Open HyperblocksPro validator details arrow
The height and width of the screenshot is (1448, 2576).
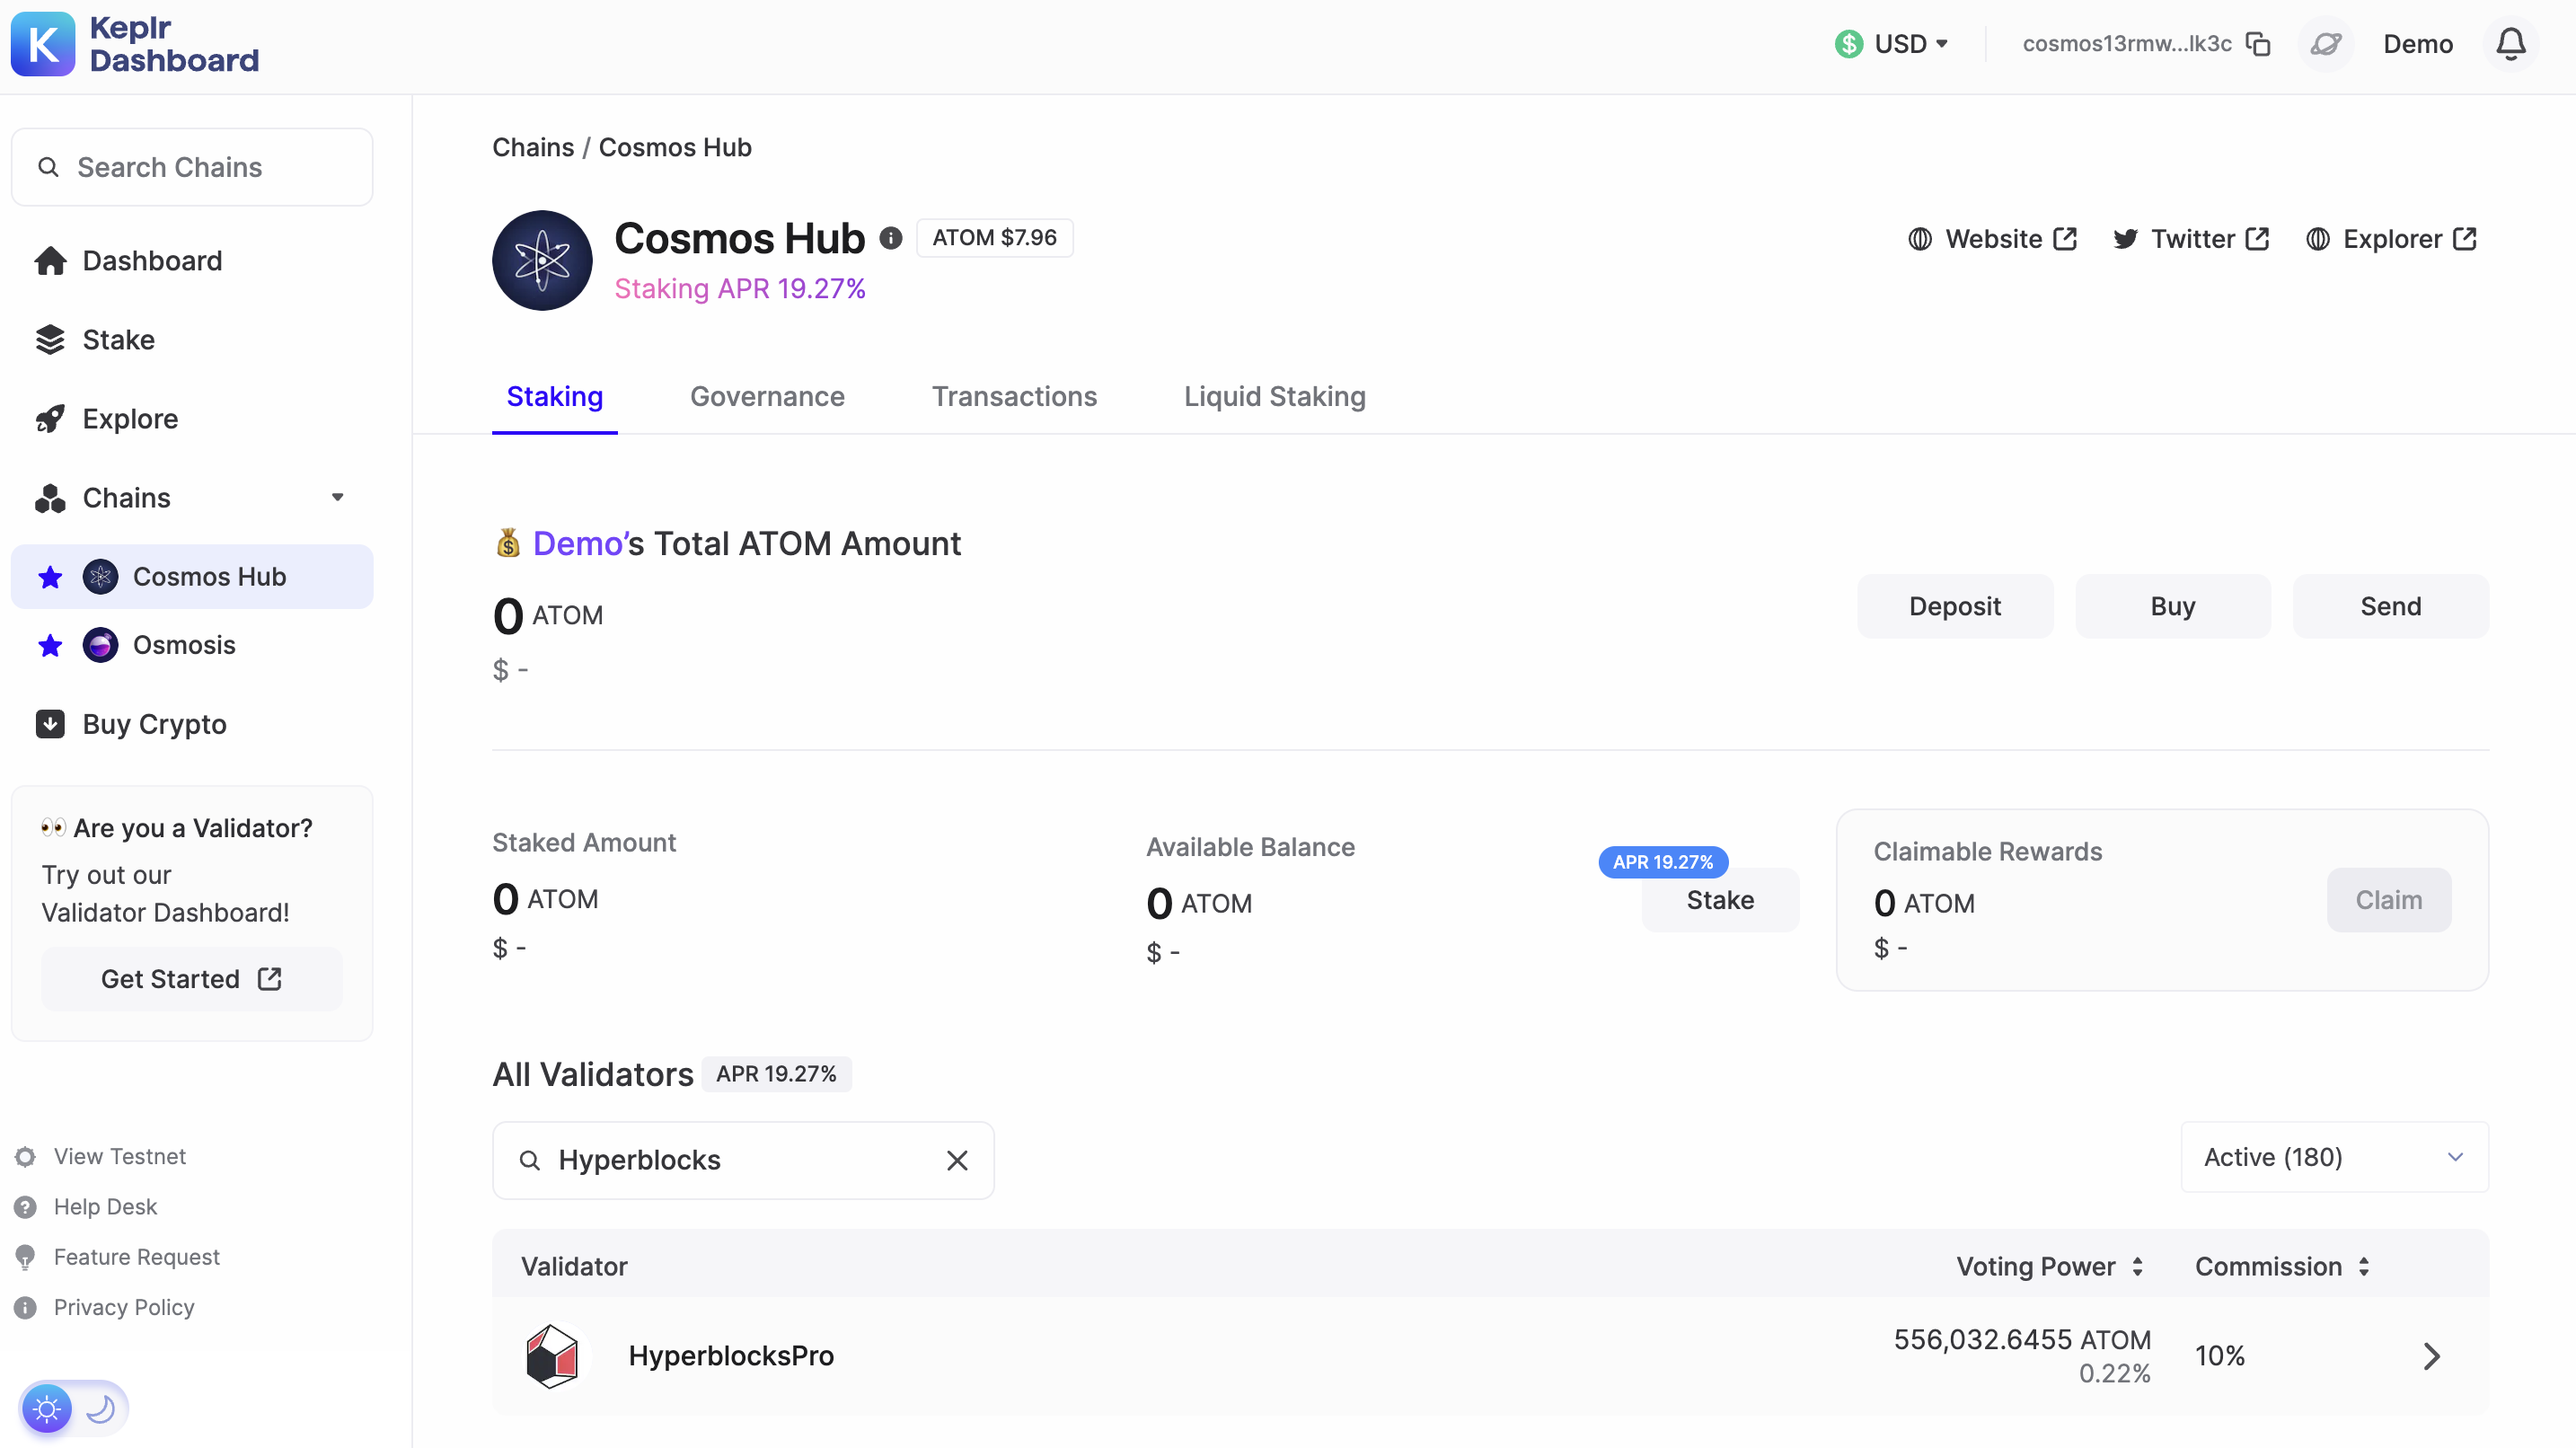2432,1356
